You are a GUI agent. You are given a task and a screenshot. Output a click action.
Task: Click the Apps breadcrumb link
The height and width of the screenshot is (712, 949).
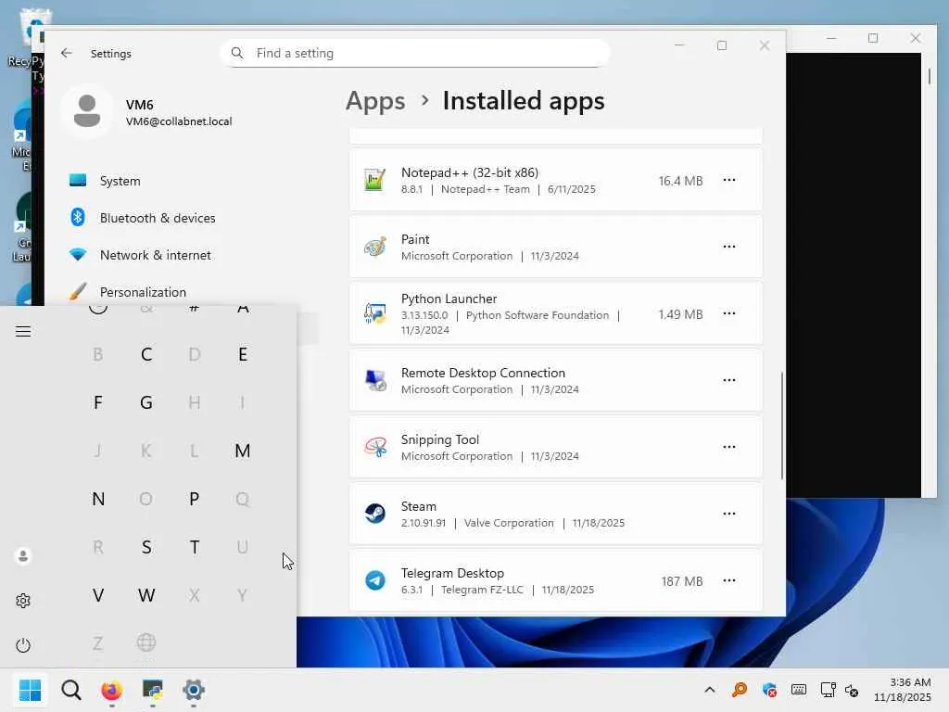coord(375,100)
